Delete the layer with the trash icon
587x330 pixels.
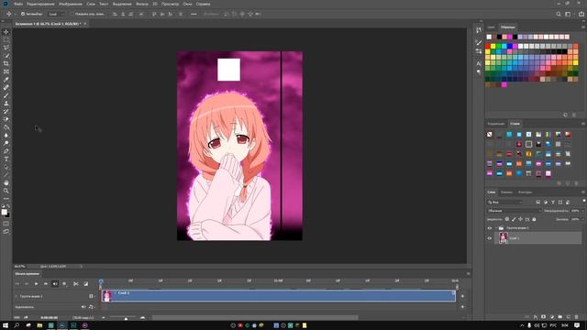[577, 317]
